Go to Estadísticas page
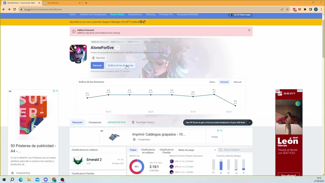 pos(135,14)
